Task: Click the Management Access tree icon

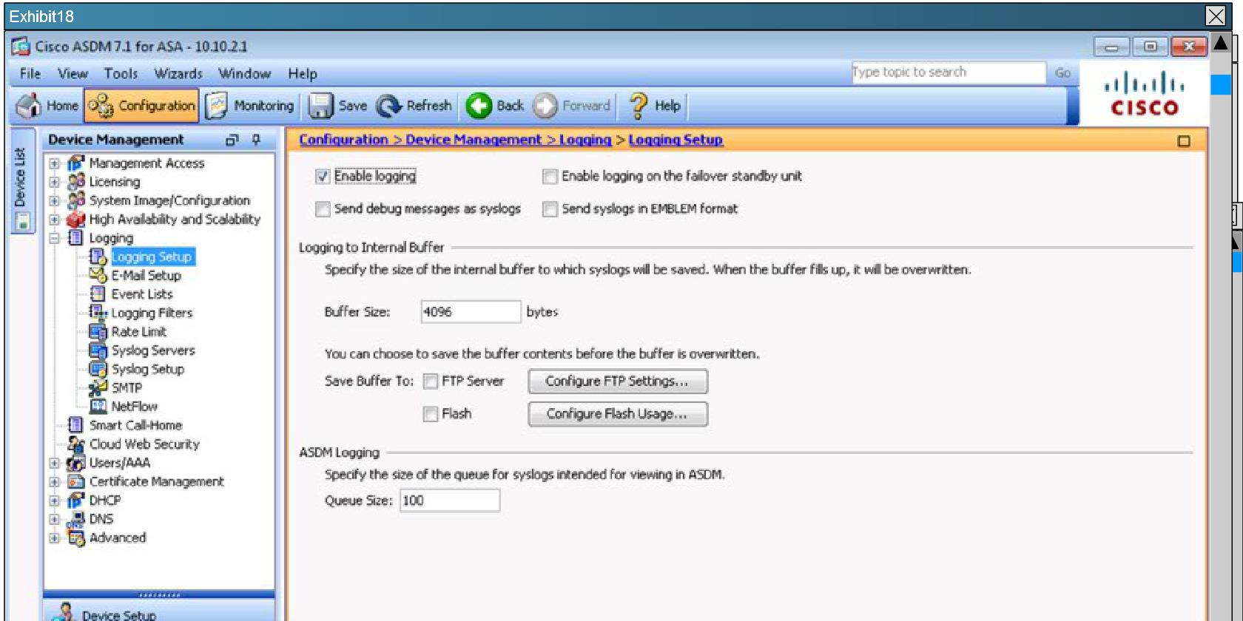Action: point(75,163)
